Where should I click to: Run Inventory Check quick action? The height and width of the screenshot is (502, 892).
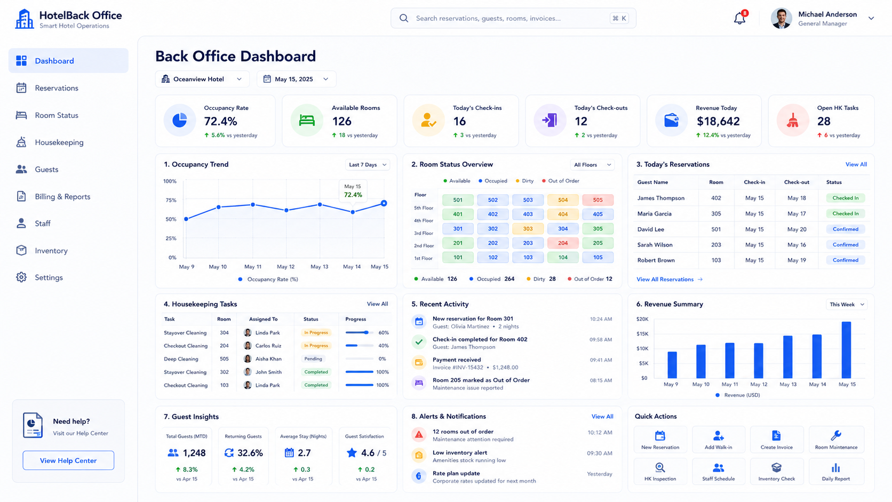[776, 471]
